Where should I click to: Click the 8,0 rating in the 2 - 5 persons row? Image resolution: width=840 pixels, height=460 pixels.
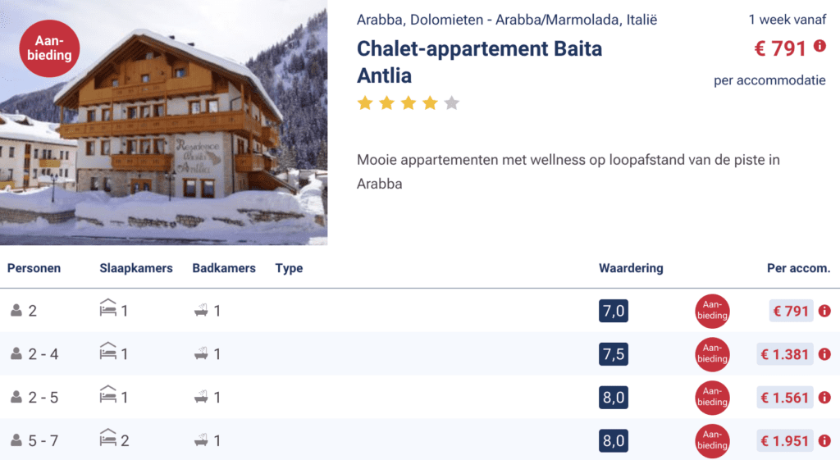tap(613, 398)
